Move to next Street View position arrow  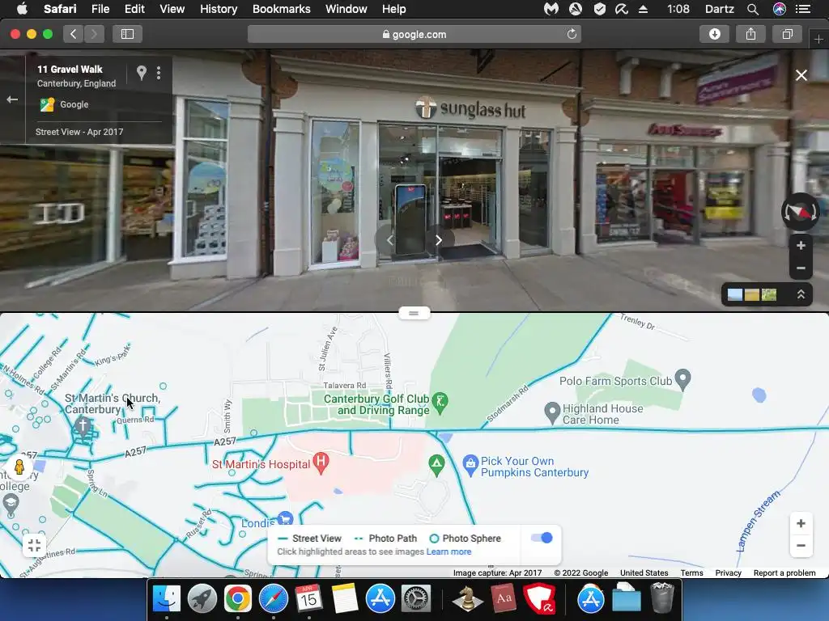438,240
